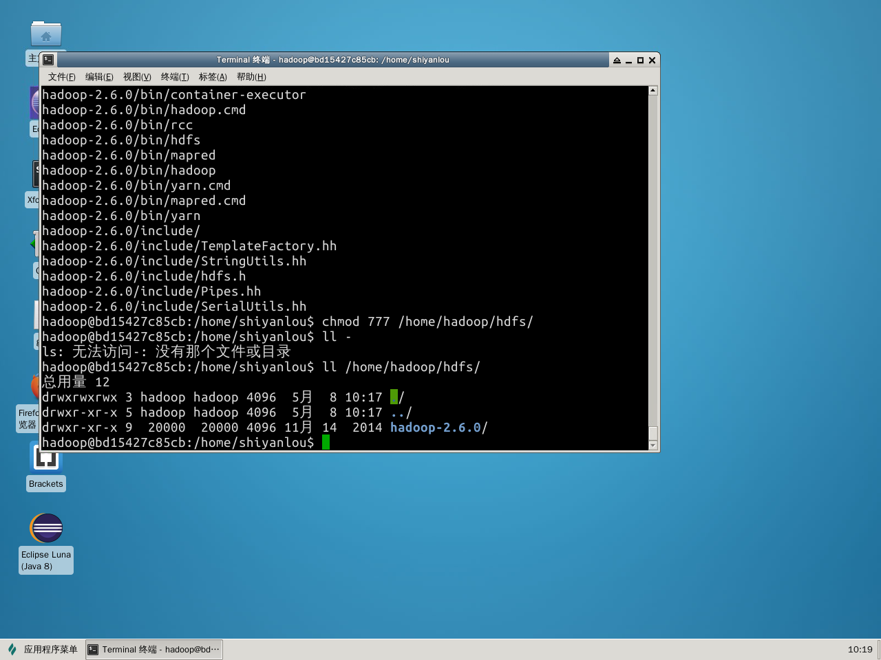Launch Eclipse Luna from the desktop

tap(46, 529)
